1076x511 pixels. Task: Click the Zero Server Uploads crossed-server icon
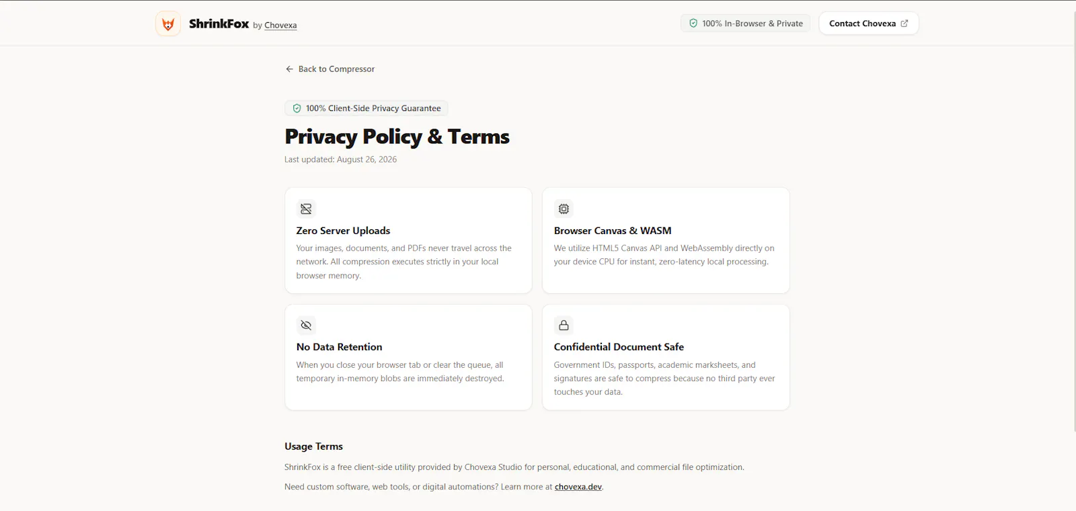coord(306,209)
